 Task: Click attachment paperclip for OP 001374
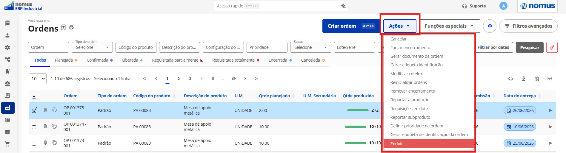[x=45, y=126]
